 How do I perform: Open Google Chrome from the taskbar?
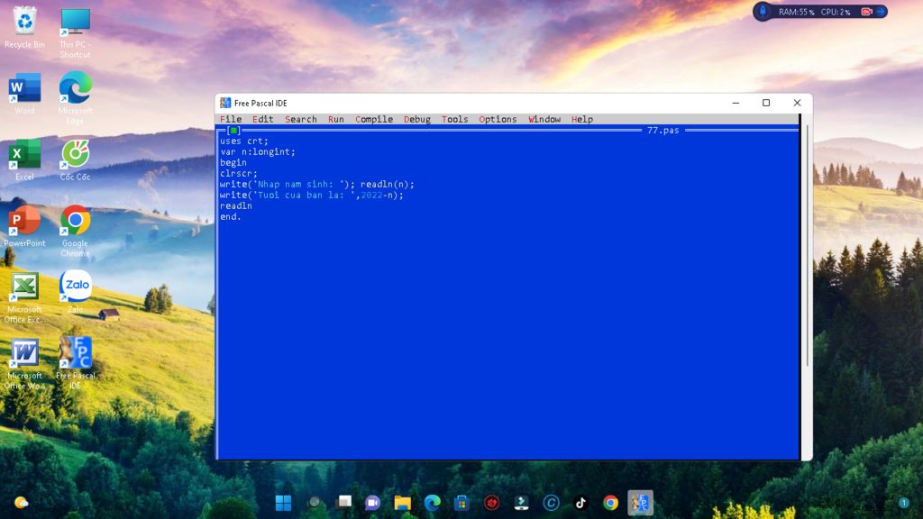610,503
